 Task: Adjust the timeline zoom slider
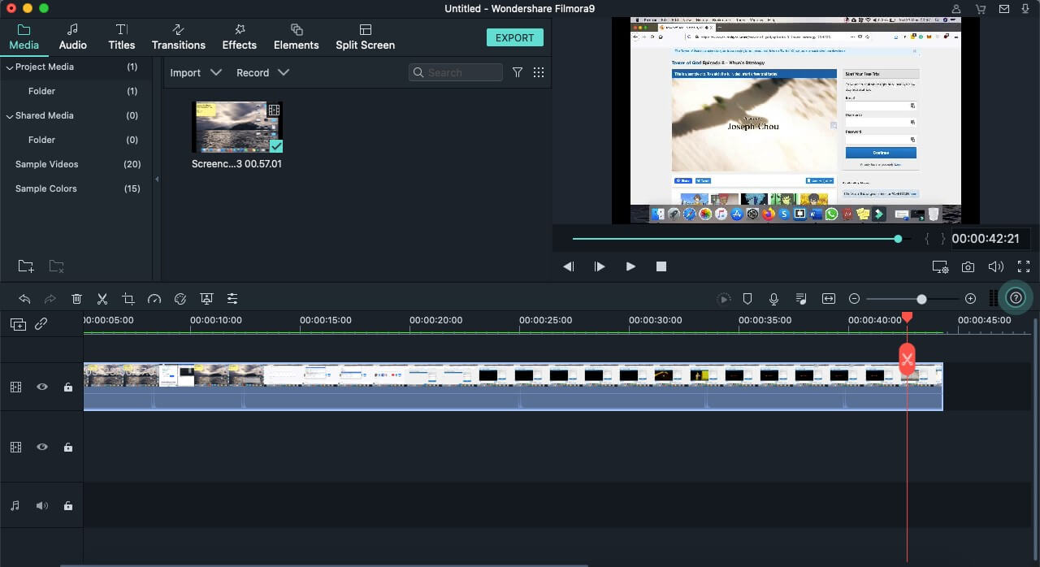pos(921,299)
